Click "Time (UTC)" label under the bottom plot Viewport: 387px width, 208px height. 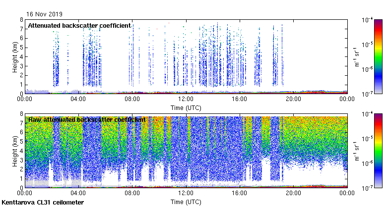[x=186, y=202]
